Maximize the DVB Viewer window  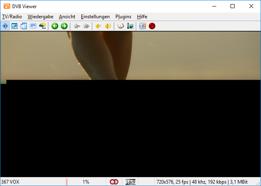click(233, 6)
